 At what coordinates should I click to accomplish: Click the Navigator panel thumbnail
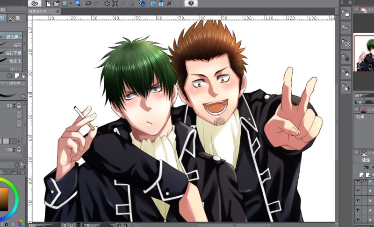pyautogui.click(x=364, y=53)
